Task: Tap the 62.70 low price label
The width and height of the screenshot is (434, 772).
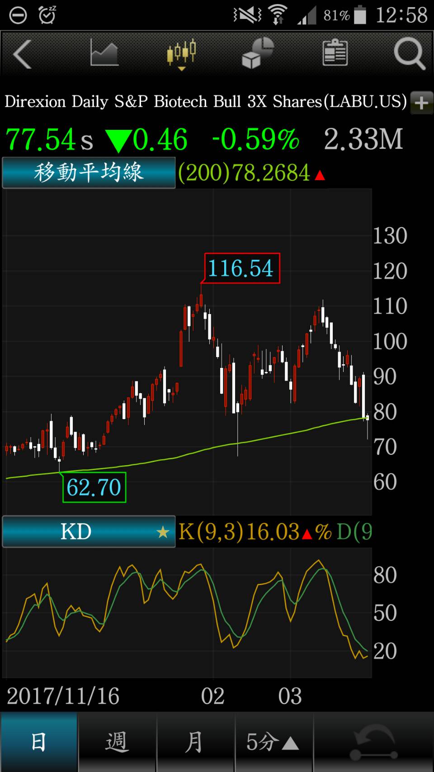Action: click(94, 487)
